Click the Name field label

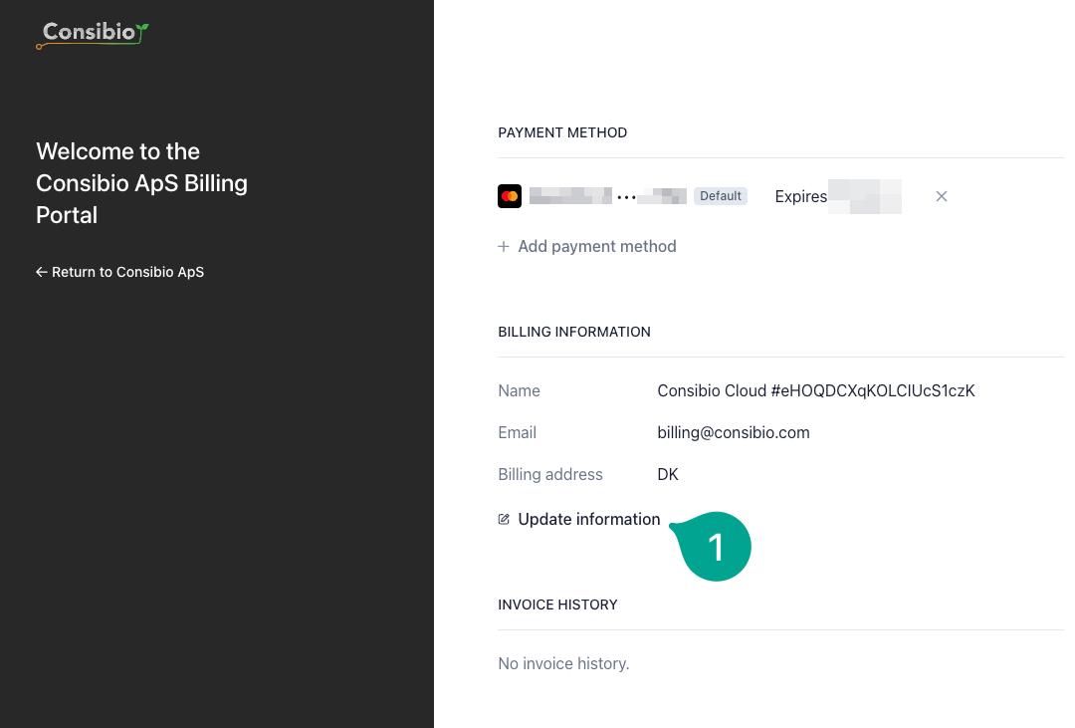[519, 390]
